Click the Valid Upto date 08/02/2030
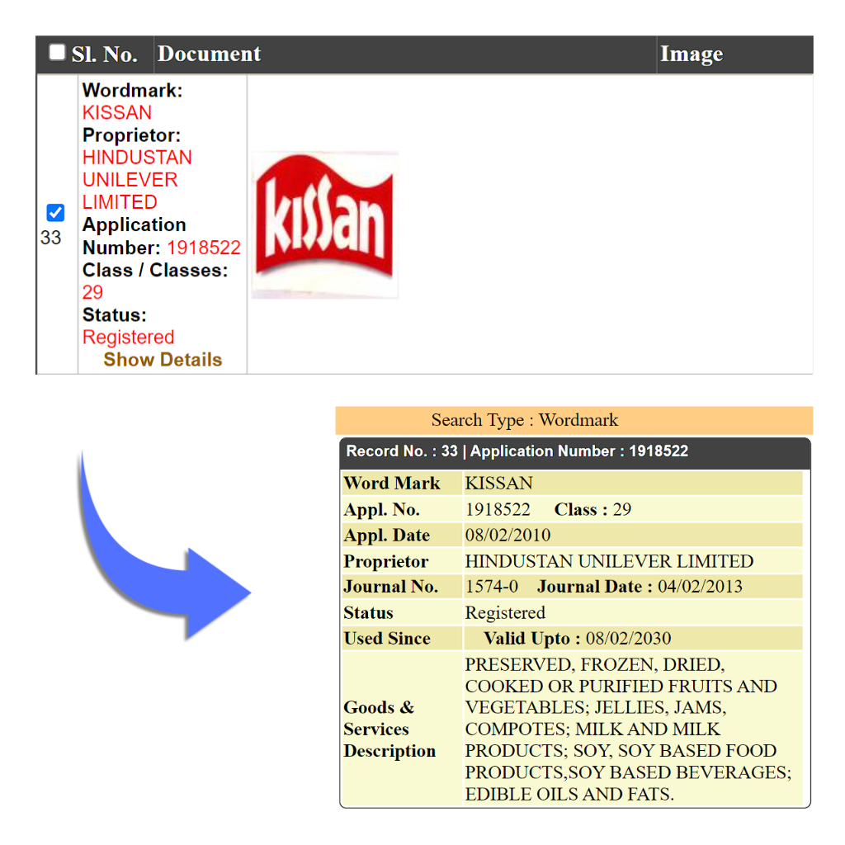 (x=628, y=639)
